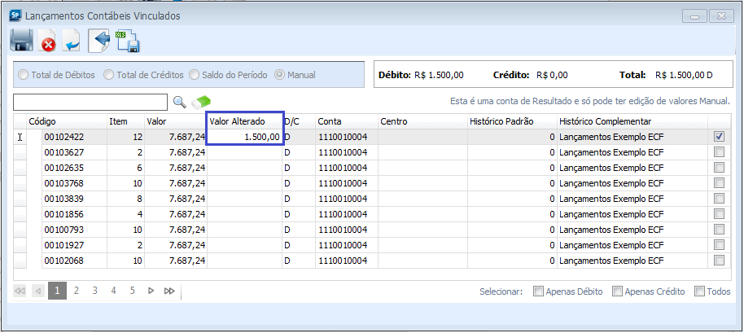Screen dimensions: 744x333
Task: Export to XLS spreadsheet icon
Action: [x=127, y=42]
